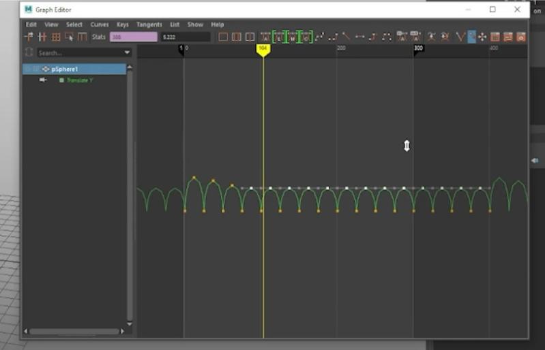Toggle the highlighted blue tangent toolbar button

pos(471,37)
